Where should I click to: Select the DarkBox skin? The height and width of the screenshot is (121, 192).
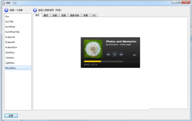[18, 52]
